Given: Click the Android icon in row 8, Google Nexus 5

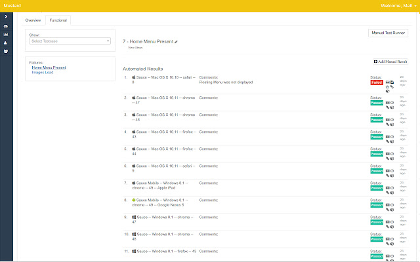Looking at the screenshot, I should (134, 200).
